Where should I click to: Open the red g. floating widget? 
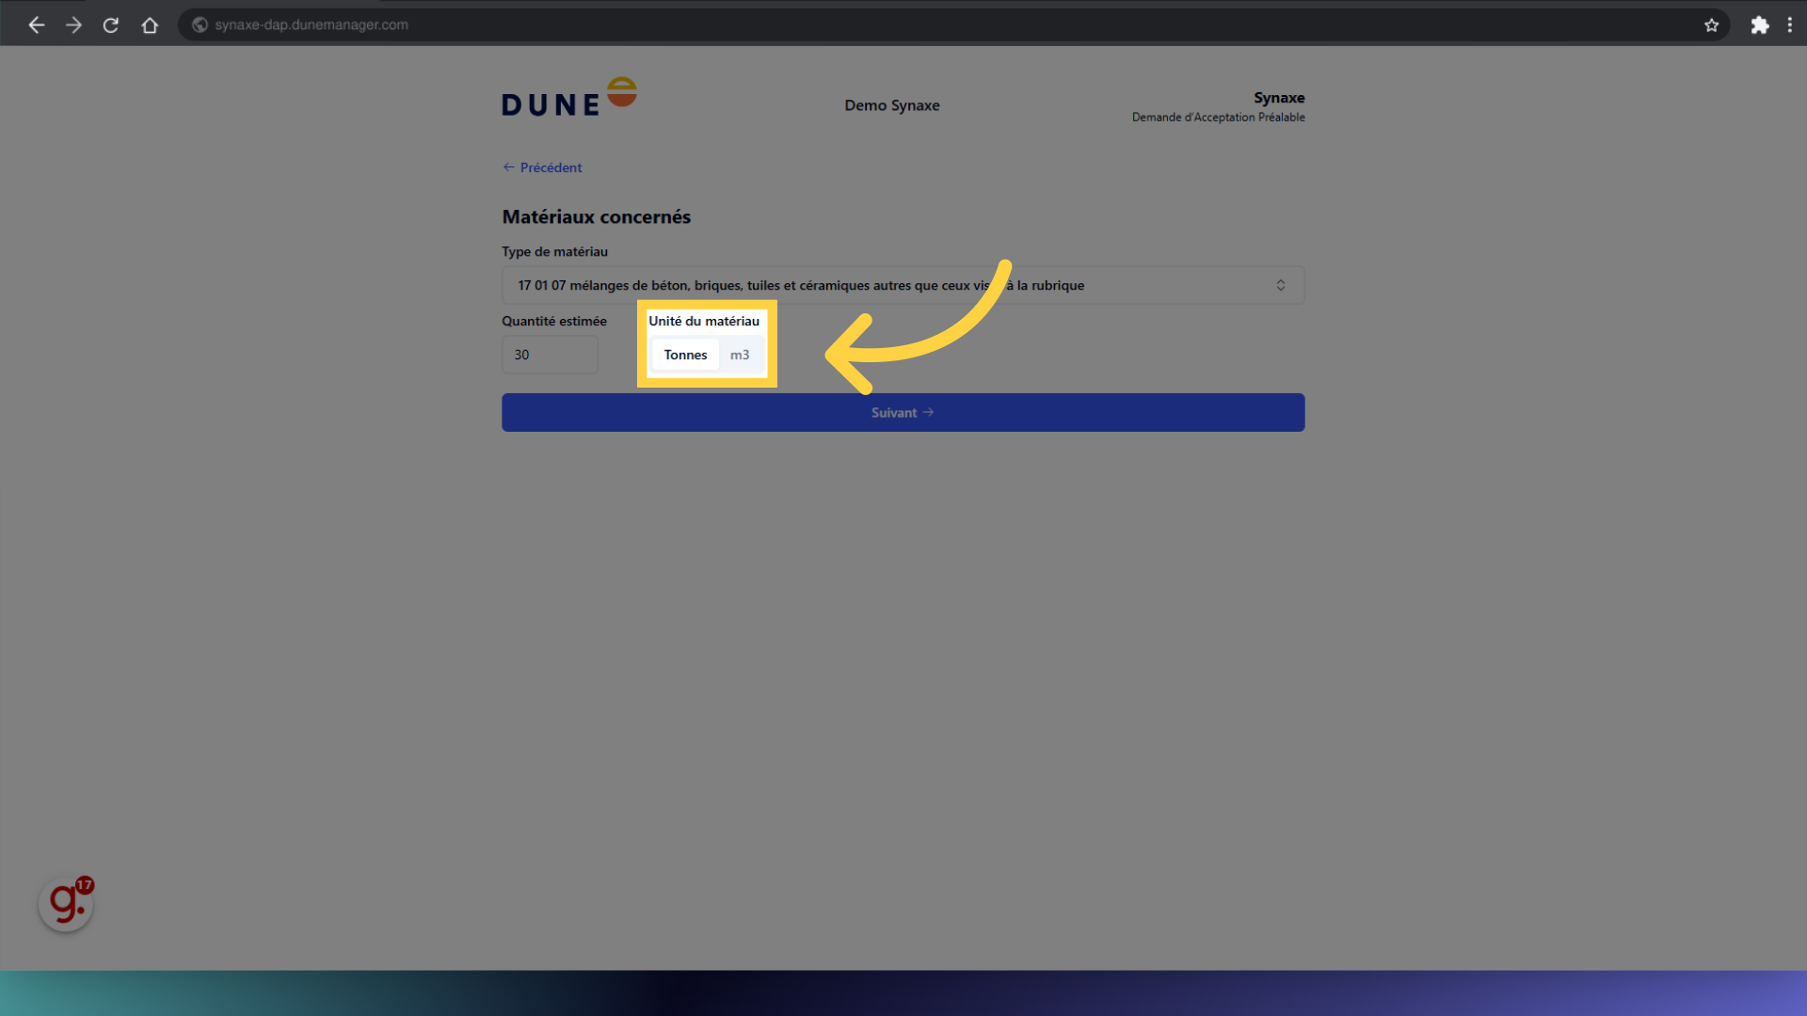pyautogui.click(x=66, y=904)
